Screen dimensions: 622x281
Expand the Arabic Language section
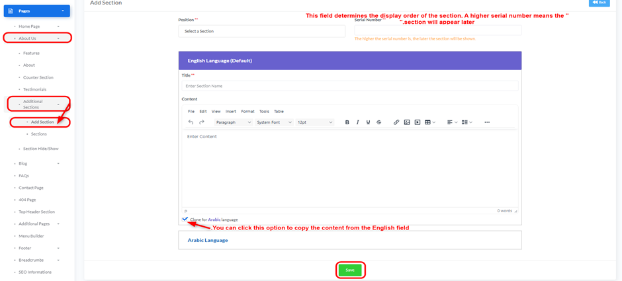point(208,240)
